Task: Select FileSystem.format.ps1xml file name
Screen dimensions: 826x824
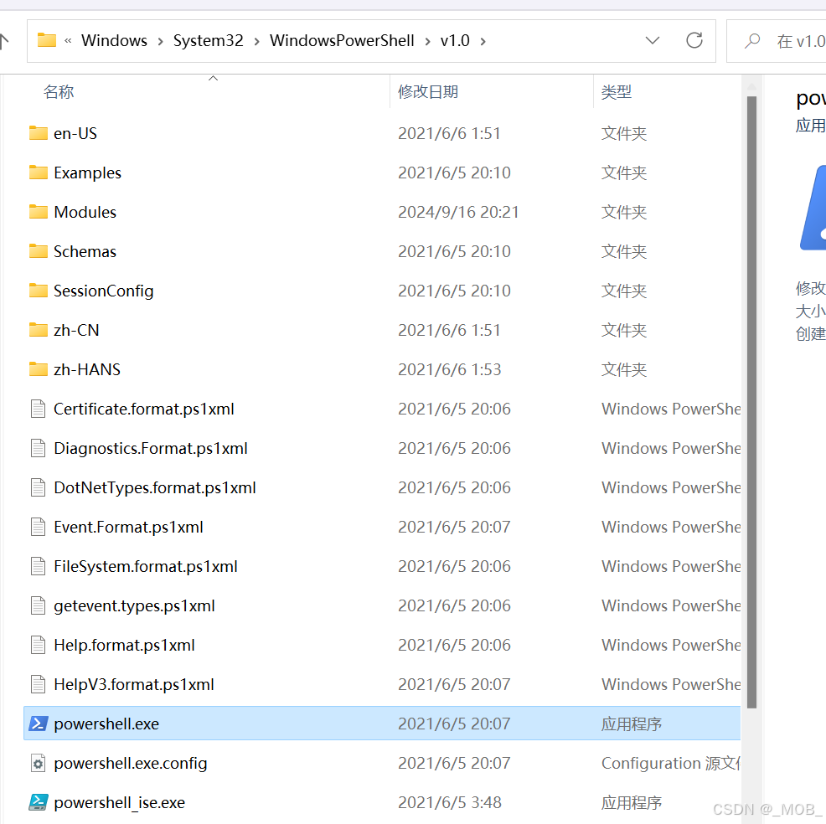Action: [x=146, y=567]
